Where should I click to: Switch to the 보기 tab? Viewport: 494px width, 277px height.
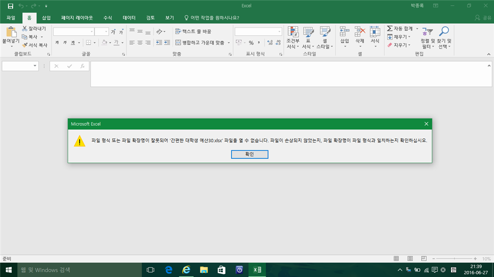point(169,18)
